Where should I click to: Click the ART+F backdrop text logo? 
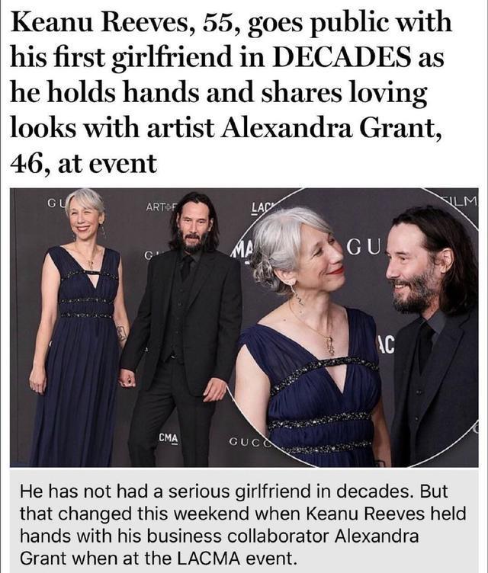161,207
